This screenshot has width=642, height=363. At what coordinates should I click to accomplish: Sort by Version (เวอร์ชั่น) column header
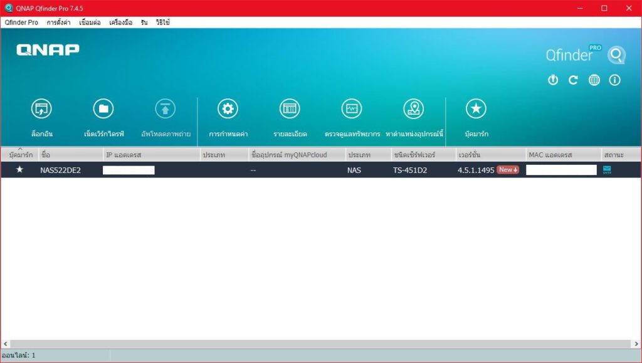(490, 155)
